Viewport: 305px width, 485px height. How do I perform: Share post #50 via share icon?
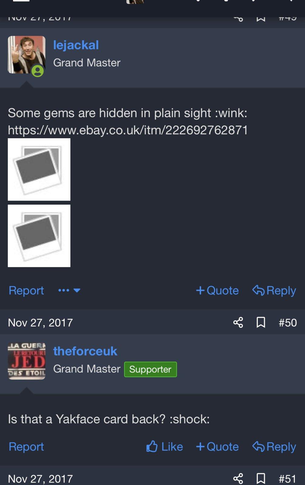pos(238,322)
